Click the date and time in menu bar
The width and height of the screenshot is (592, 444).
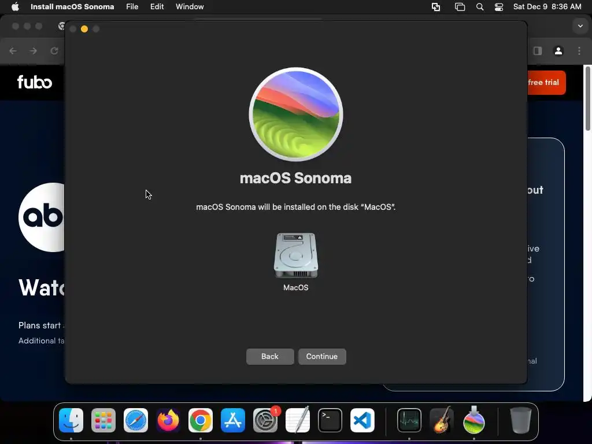[x=547, y=6]
